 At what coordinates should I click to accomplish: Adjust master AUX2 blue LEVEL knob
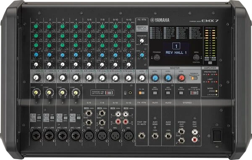tap(168, 78)
